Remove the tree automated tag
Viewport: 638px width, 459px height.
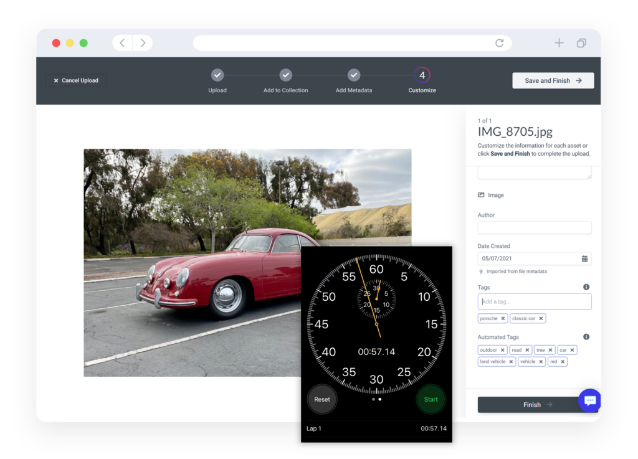pos(550,350)
